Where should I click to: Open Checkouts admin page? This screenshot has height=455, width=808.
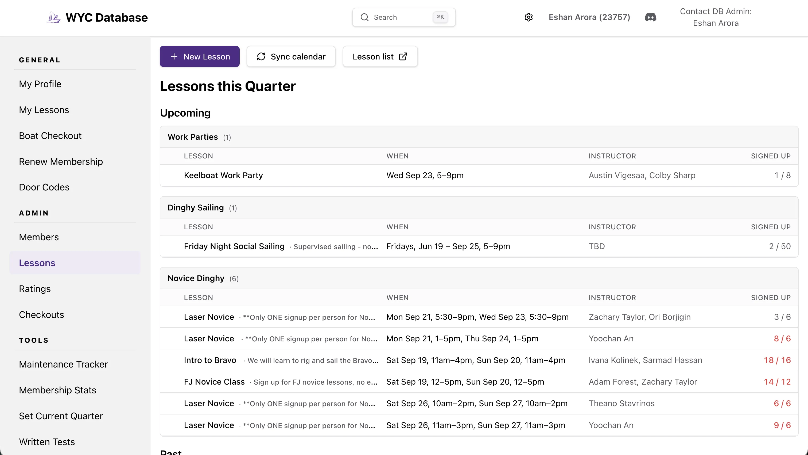[x=41, y=315]
